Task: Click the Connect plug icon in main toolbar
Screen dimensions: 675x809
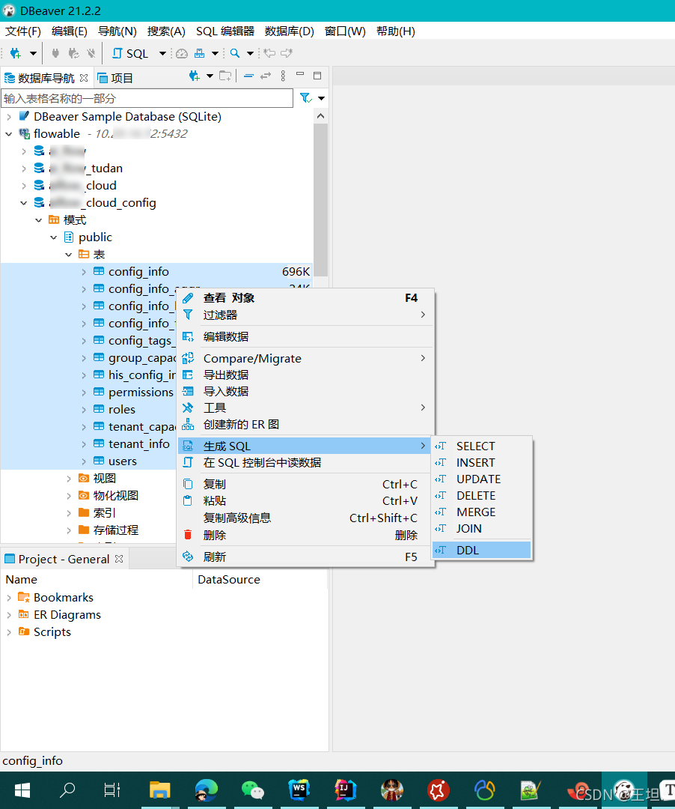Action: pos(55,53)
